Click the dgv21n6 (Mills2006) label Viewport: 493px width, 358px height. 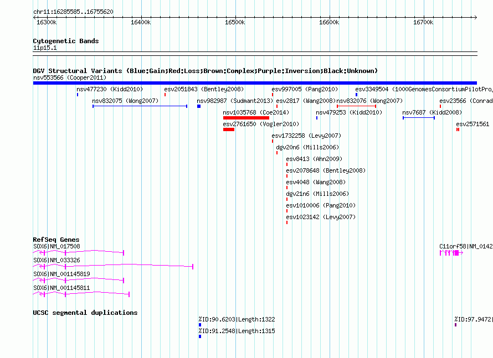[317, 194]
